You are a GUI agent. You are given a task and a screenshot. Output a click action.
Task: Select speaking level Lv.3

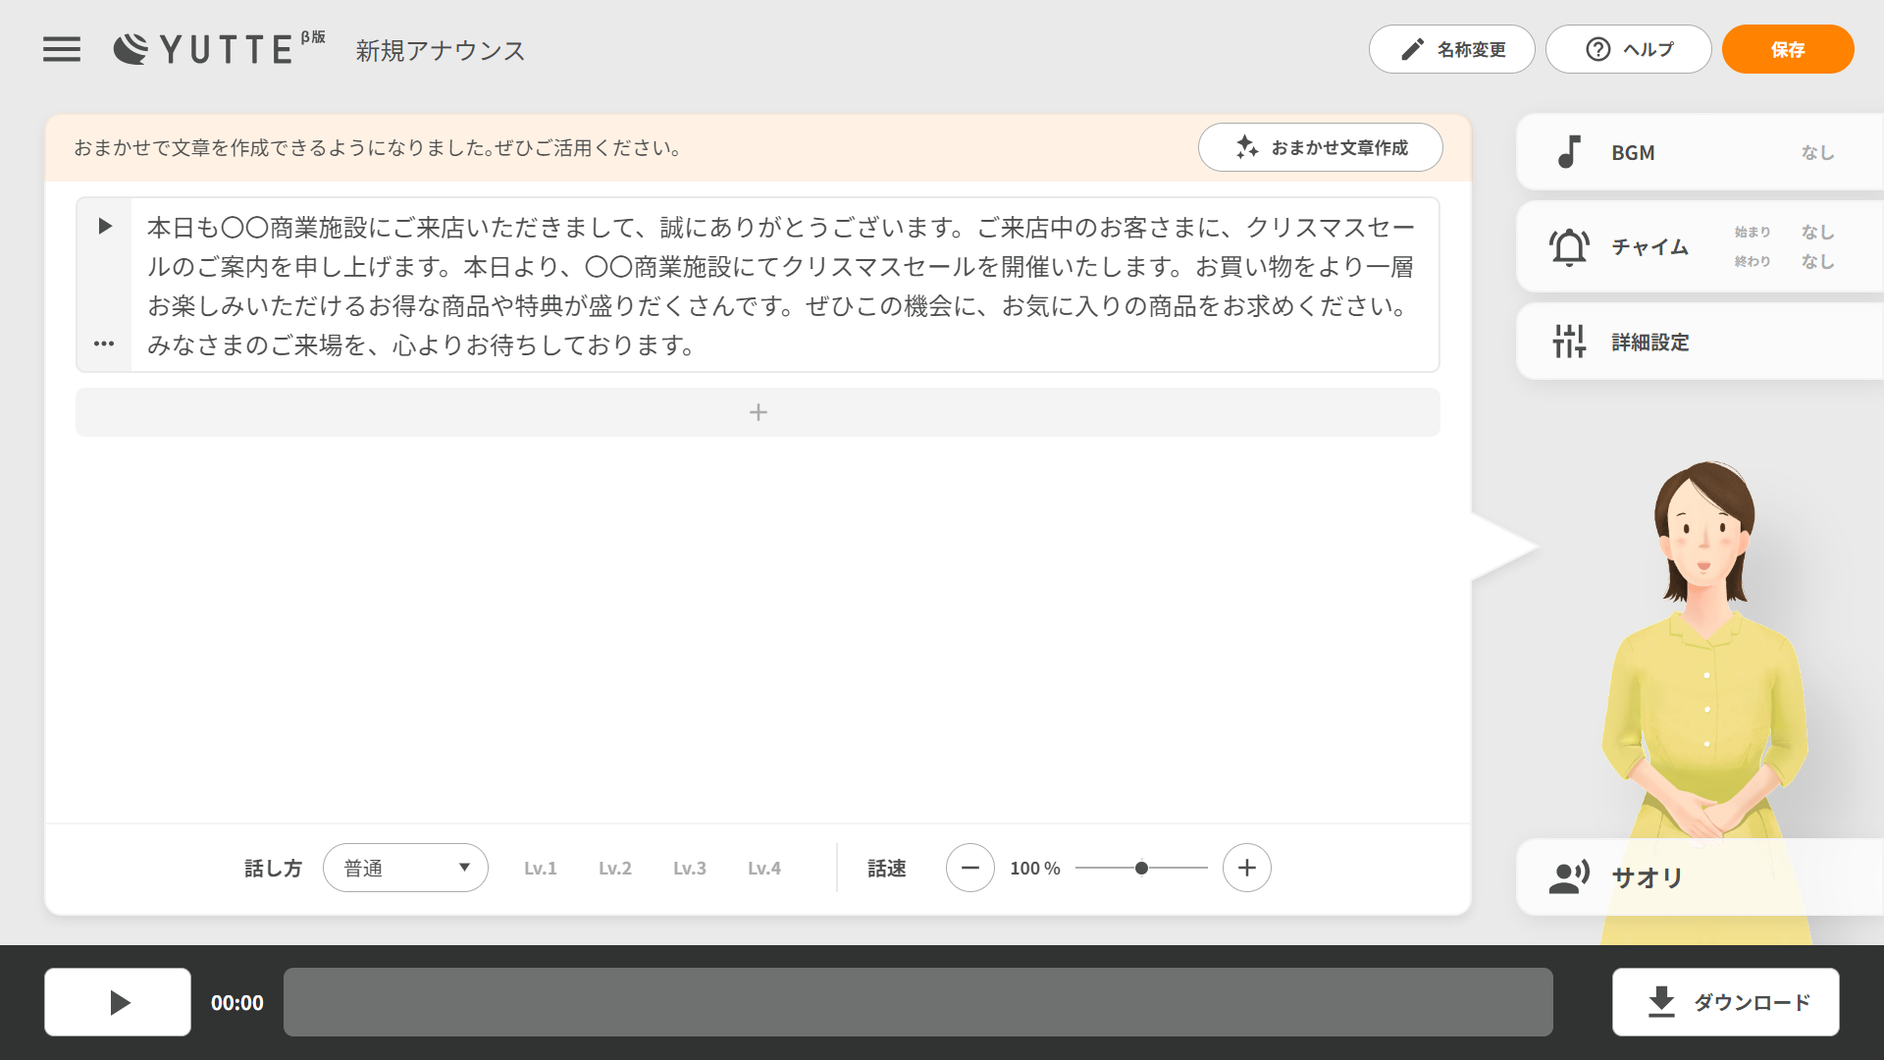pos(689,868)
